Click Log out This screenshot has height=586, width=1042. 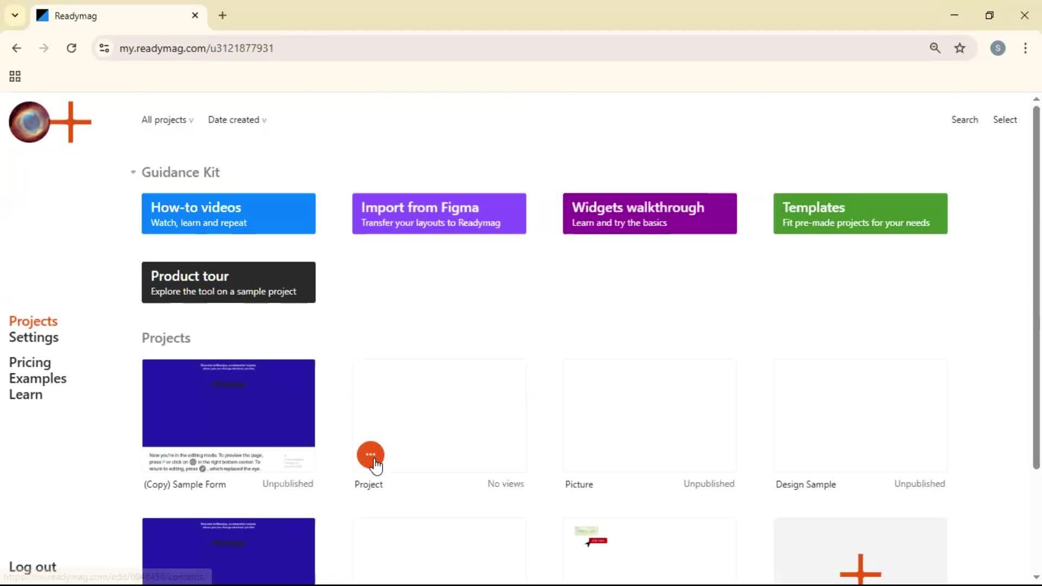(x=33, y=567)
